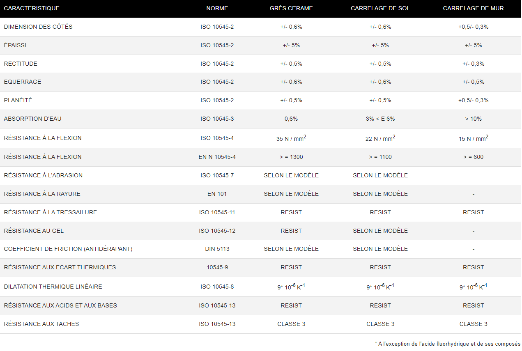The height and width of the screenshot is (351, 522).
Task: Select the EQUERRAGE row label
Action: [23, 82]
